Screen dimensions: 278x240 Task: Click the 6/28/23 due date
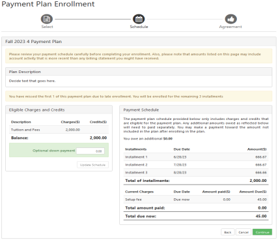[180, 157]
